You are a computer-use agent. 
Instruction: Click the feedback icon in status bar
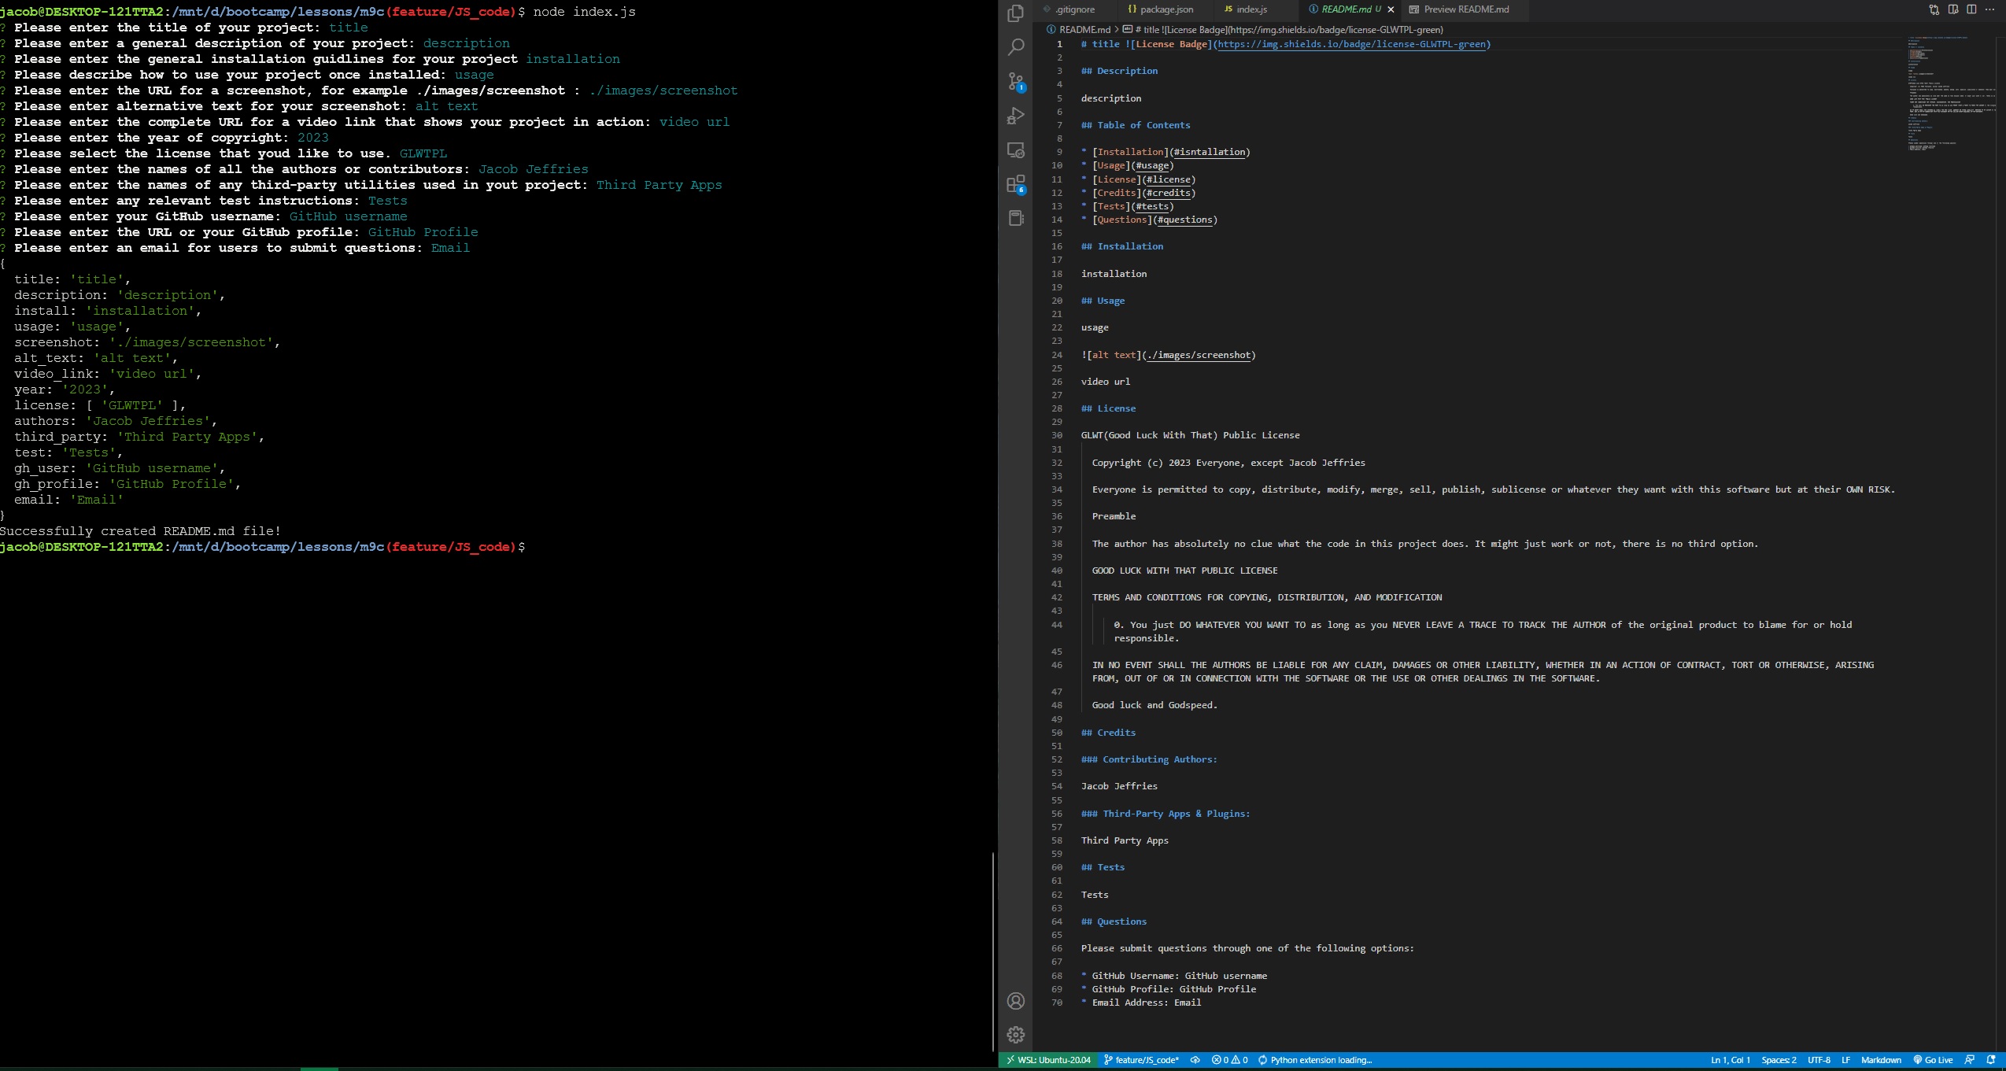(1970, 1060)
